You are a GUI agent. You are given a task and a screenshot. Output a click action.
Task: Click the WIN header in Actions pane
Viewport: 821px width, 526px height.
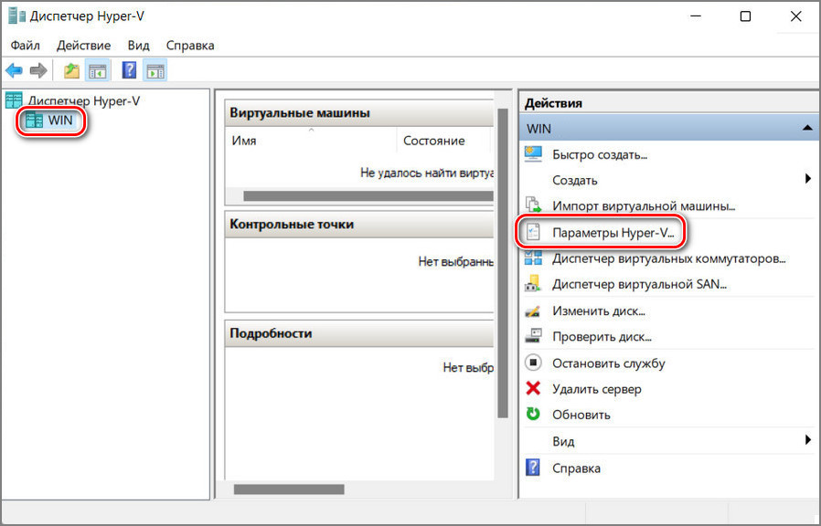669,128
